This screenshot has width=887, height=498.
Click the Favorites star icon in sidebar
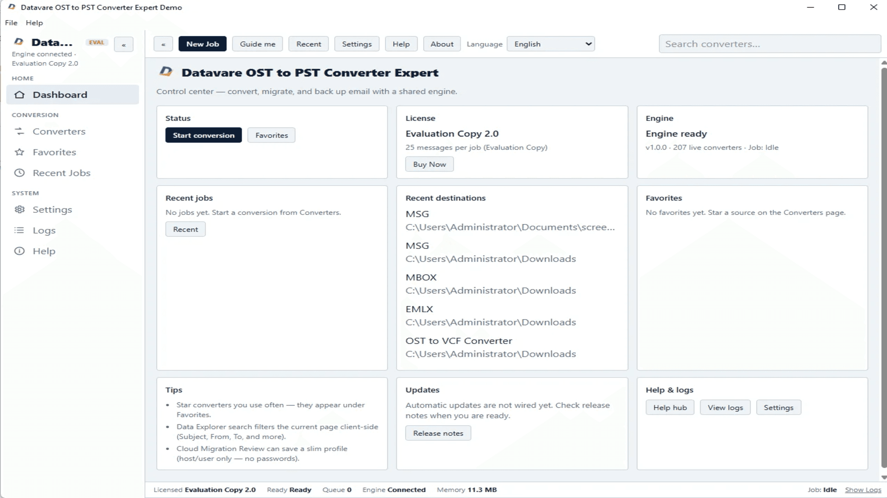pyautogui.click(x=19, y=152)
